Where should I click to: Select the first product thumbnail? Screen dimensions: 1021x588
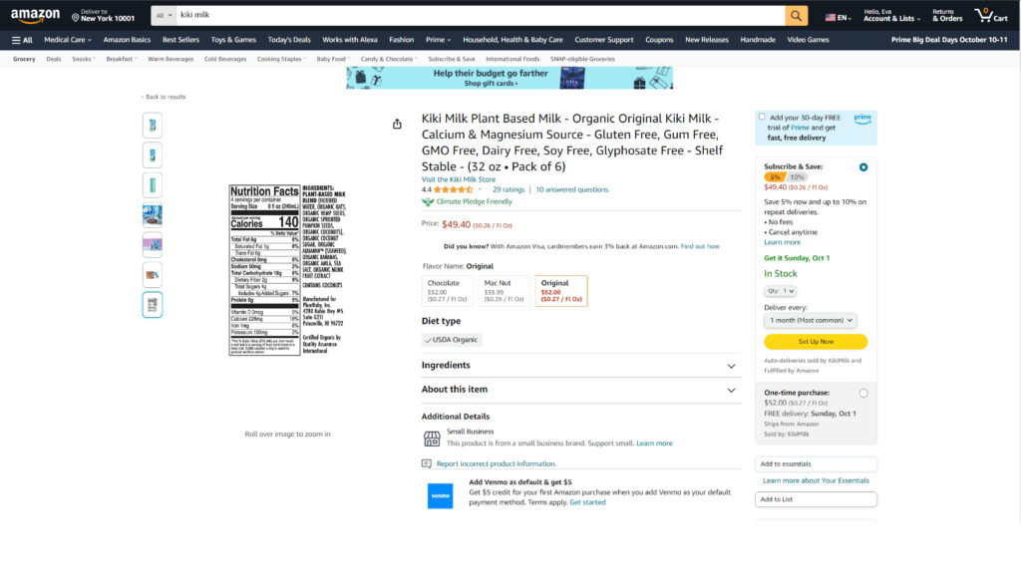click(x=153, y=125)
